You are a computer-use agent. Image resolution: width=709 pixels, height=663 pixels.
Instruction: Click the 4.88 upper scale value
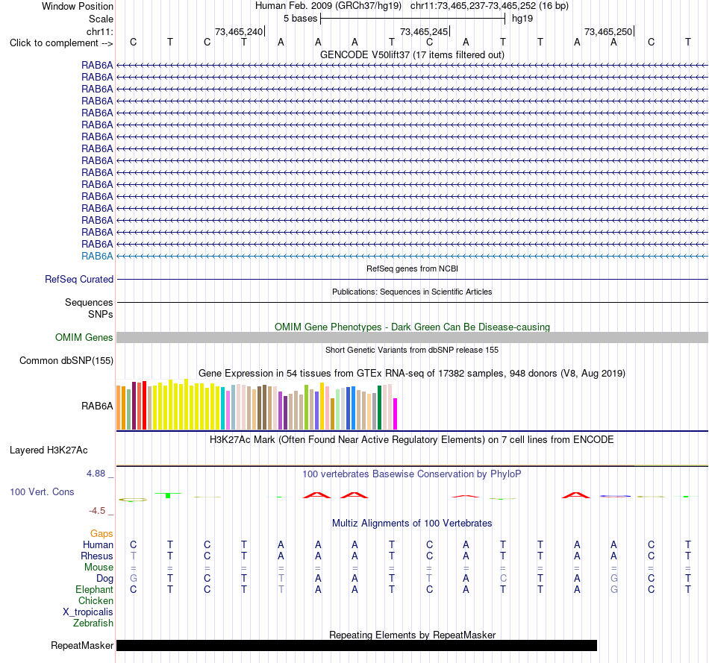(96, 474)
